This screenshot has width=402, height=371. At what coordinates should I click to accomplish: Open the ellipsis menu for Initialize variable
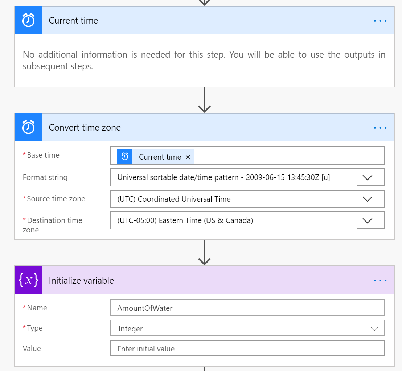(x=380, y=281)
